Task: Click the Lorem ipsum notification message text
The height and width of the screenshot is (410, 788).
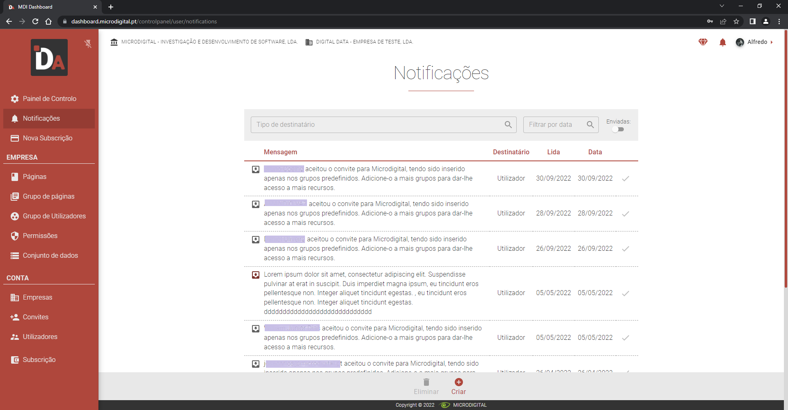Action: coord(371,293)
